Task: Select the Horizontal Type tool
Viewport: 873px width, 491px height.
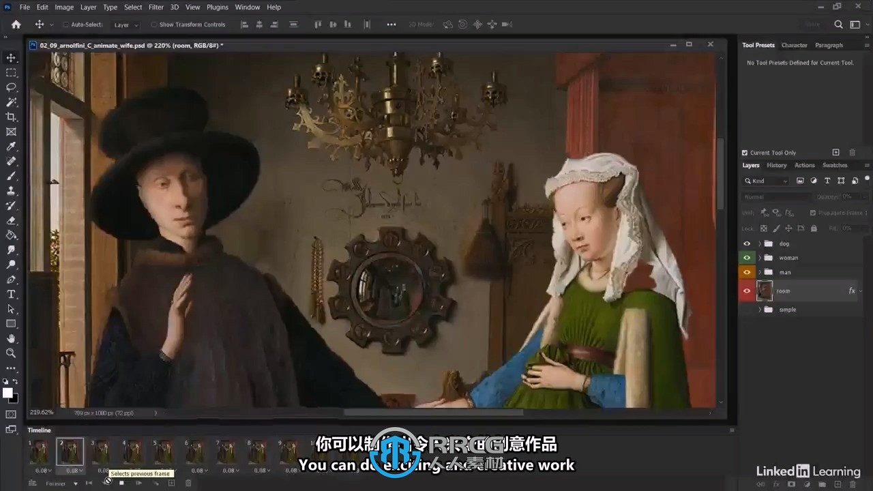Action: tap(11, 295)
